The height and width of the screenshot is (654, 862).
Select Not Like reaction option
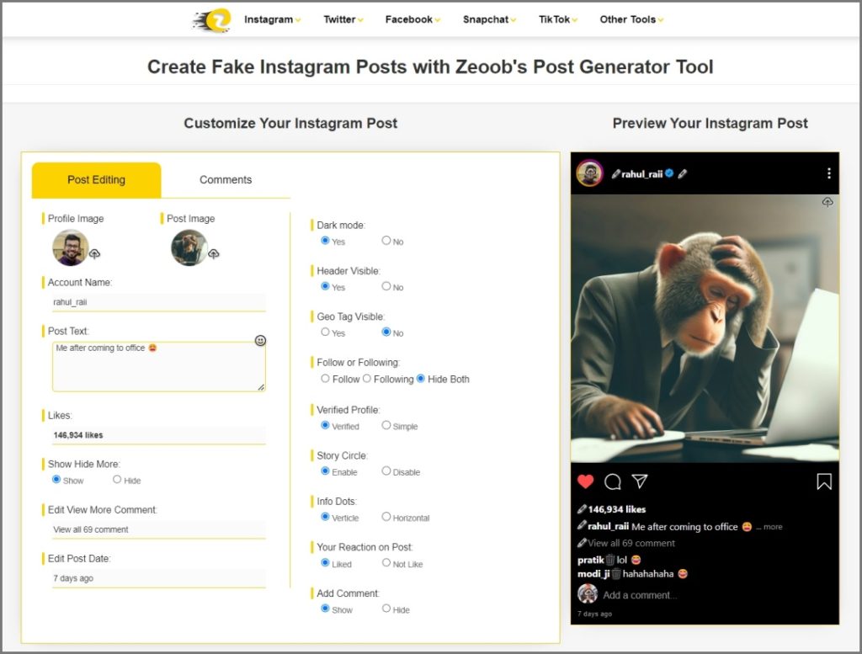[x=386, y=563]
